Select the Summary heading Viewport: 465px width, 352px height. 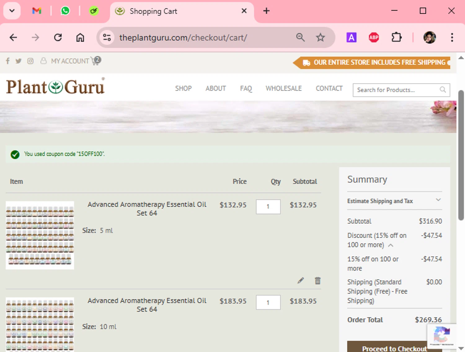(x=367, y=179)
